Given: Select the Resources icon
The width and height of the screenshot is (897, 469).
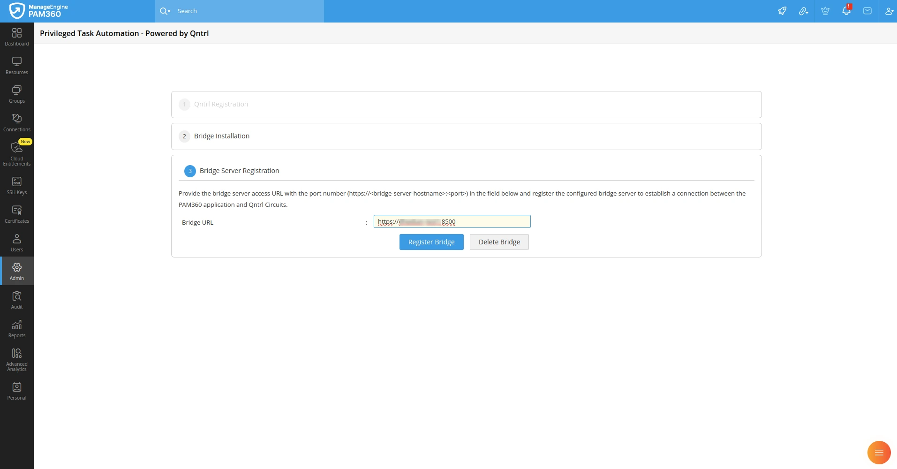Looking at the screenshot, I should (x=16, y=65).
